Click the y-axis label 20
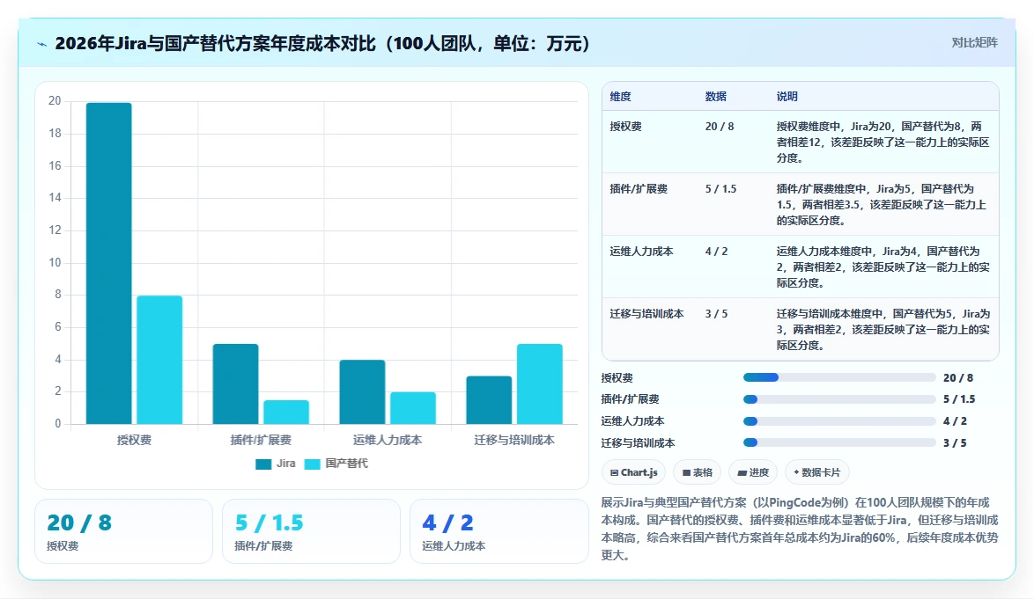 (55, 100)
